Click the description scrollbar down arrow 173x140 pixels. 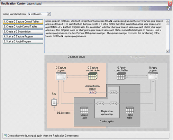point(167,51)
